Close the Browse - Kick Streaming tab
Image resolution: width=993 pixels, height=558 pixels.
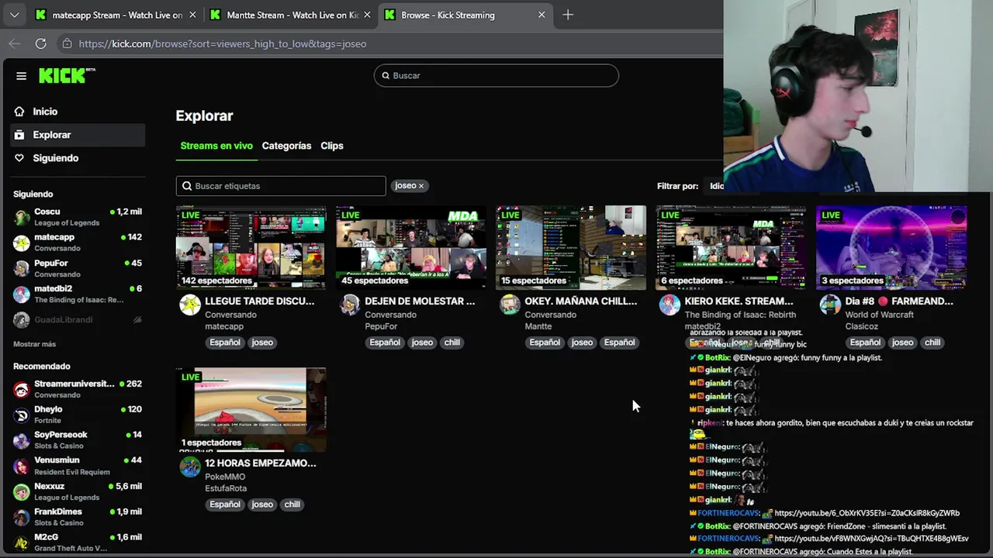pyautogui.click(x=541, y=15)
